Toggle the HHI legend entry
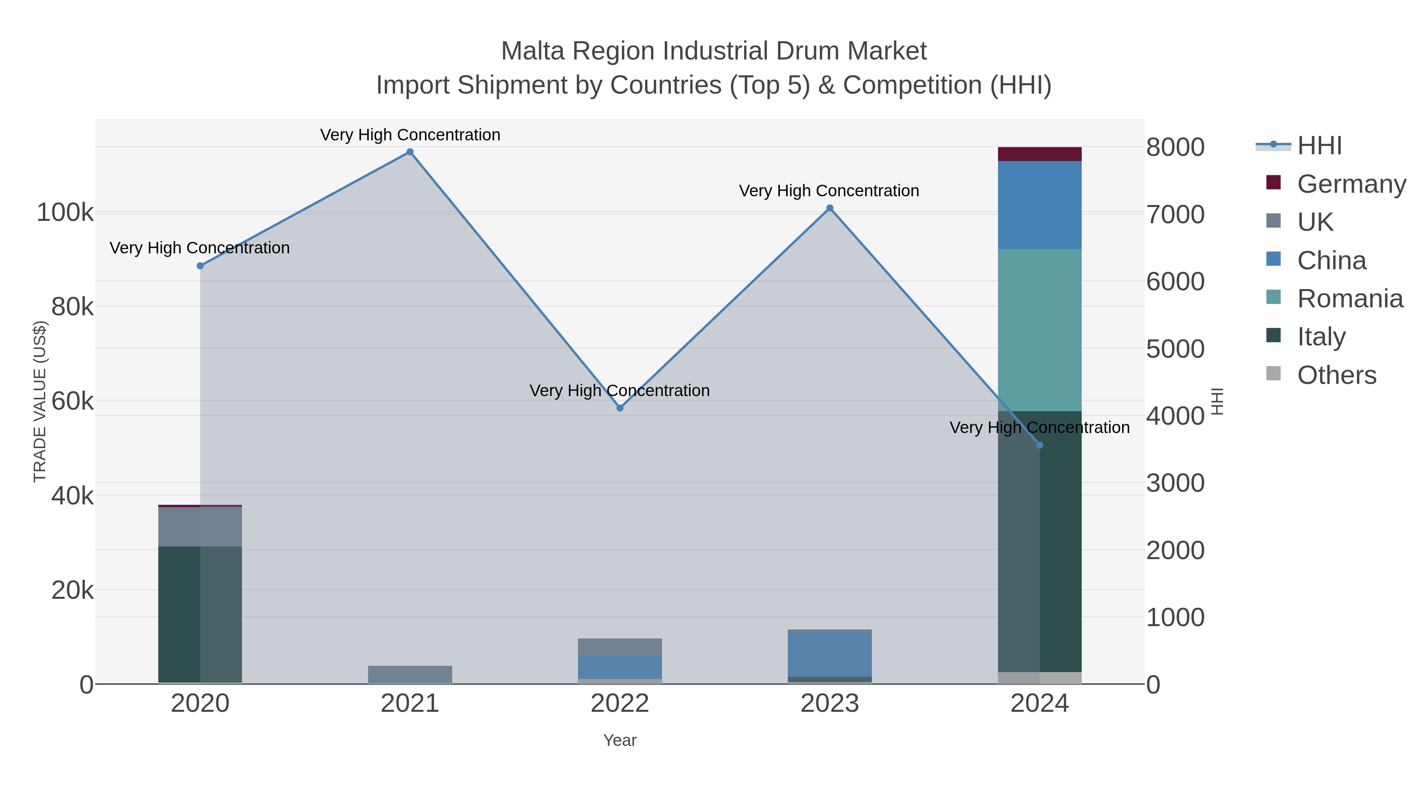 tap(1299, 146)
